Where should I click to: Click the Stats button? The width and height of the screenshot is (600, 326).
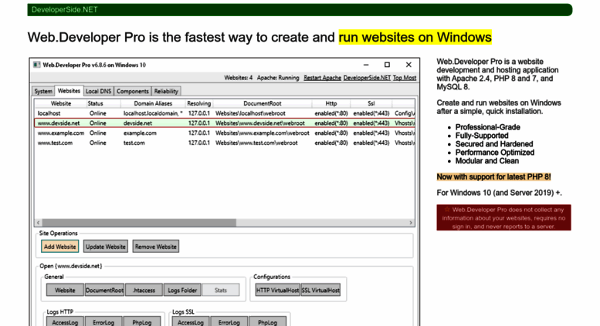pos(221,290)
